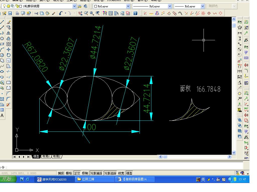The width and height of the screenshot is (257, 192).
Task: Select the Move modify tool
Action: (x=9, y=49)
